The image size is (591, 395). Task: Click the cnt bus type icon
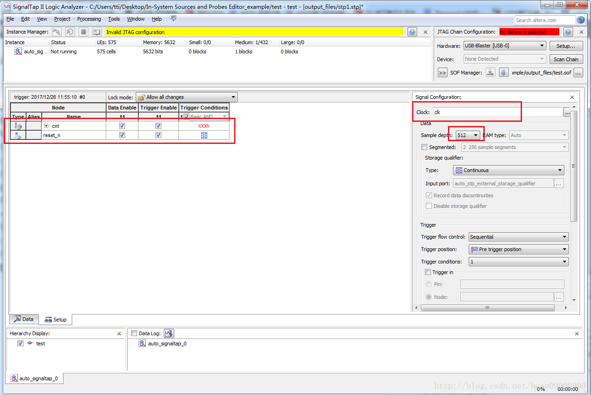pyautogui.click(x=18, y=126)
